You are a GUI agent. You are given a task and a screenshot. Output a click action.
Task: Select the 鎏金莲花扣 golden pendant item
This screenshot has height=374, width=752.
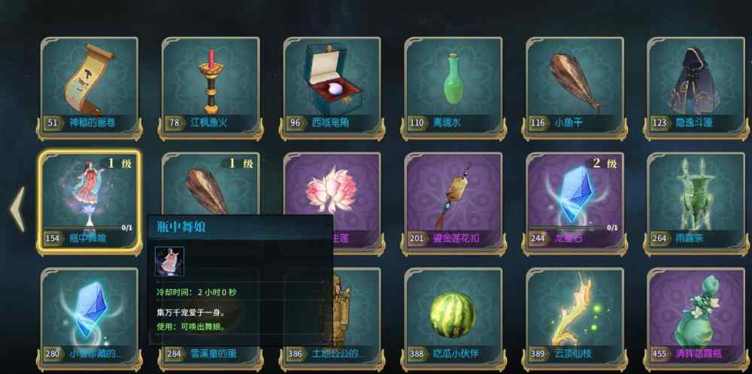[453, 203]
